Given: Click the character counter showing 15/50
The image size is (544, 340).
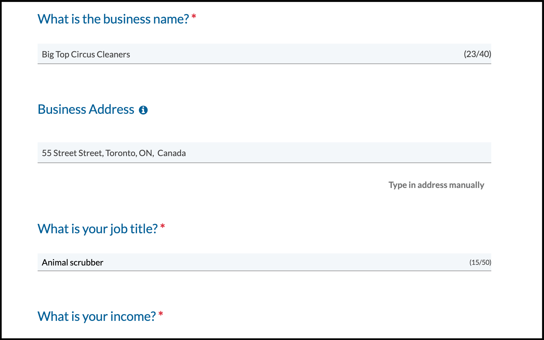Looking at the screenshot, I should click(480, 262).
